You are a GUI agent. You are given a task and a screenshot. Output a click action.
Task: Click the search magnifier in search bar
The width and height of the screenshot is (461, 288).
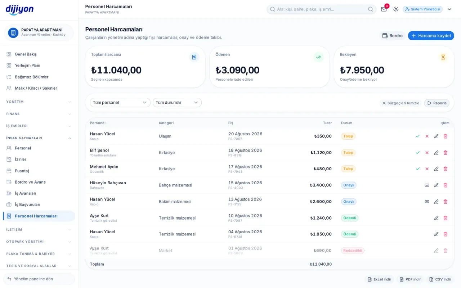click(x=370, y=9)
